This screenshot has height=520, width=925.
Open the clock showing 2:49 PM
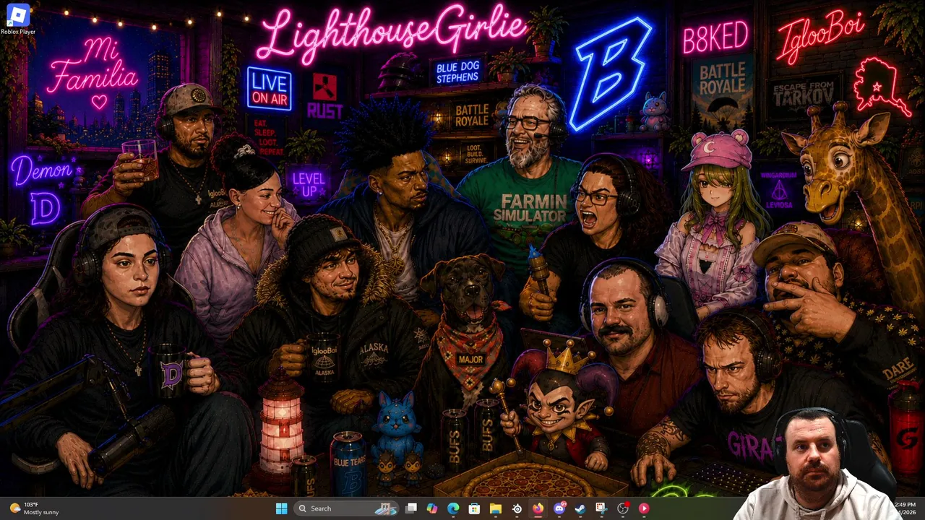tap(905, 508)
